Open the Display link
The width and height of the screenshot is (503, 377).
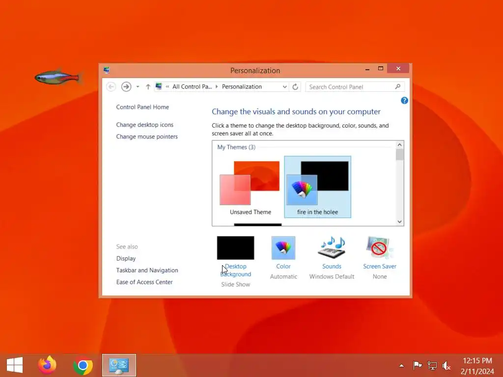pyautogui.click(x=126, y=258)
